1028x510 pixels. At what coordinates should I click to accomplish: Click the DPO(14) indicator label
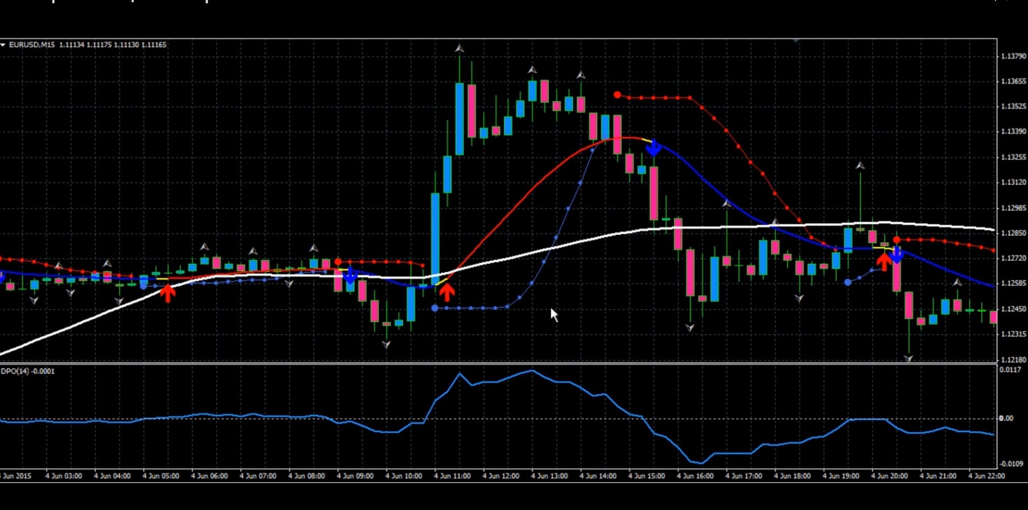(28, 371)
